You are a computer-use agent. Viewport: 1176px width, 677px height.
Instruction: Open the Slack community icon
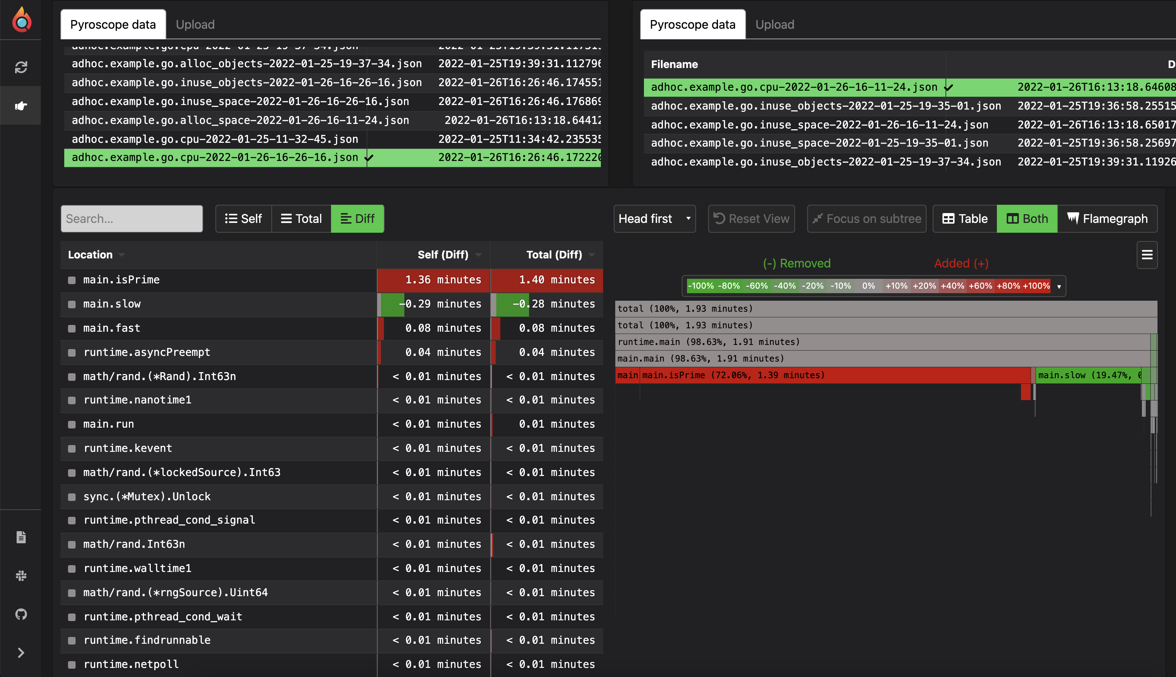click(21, 576)
